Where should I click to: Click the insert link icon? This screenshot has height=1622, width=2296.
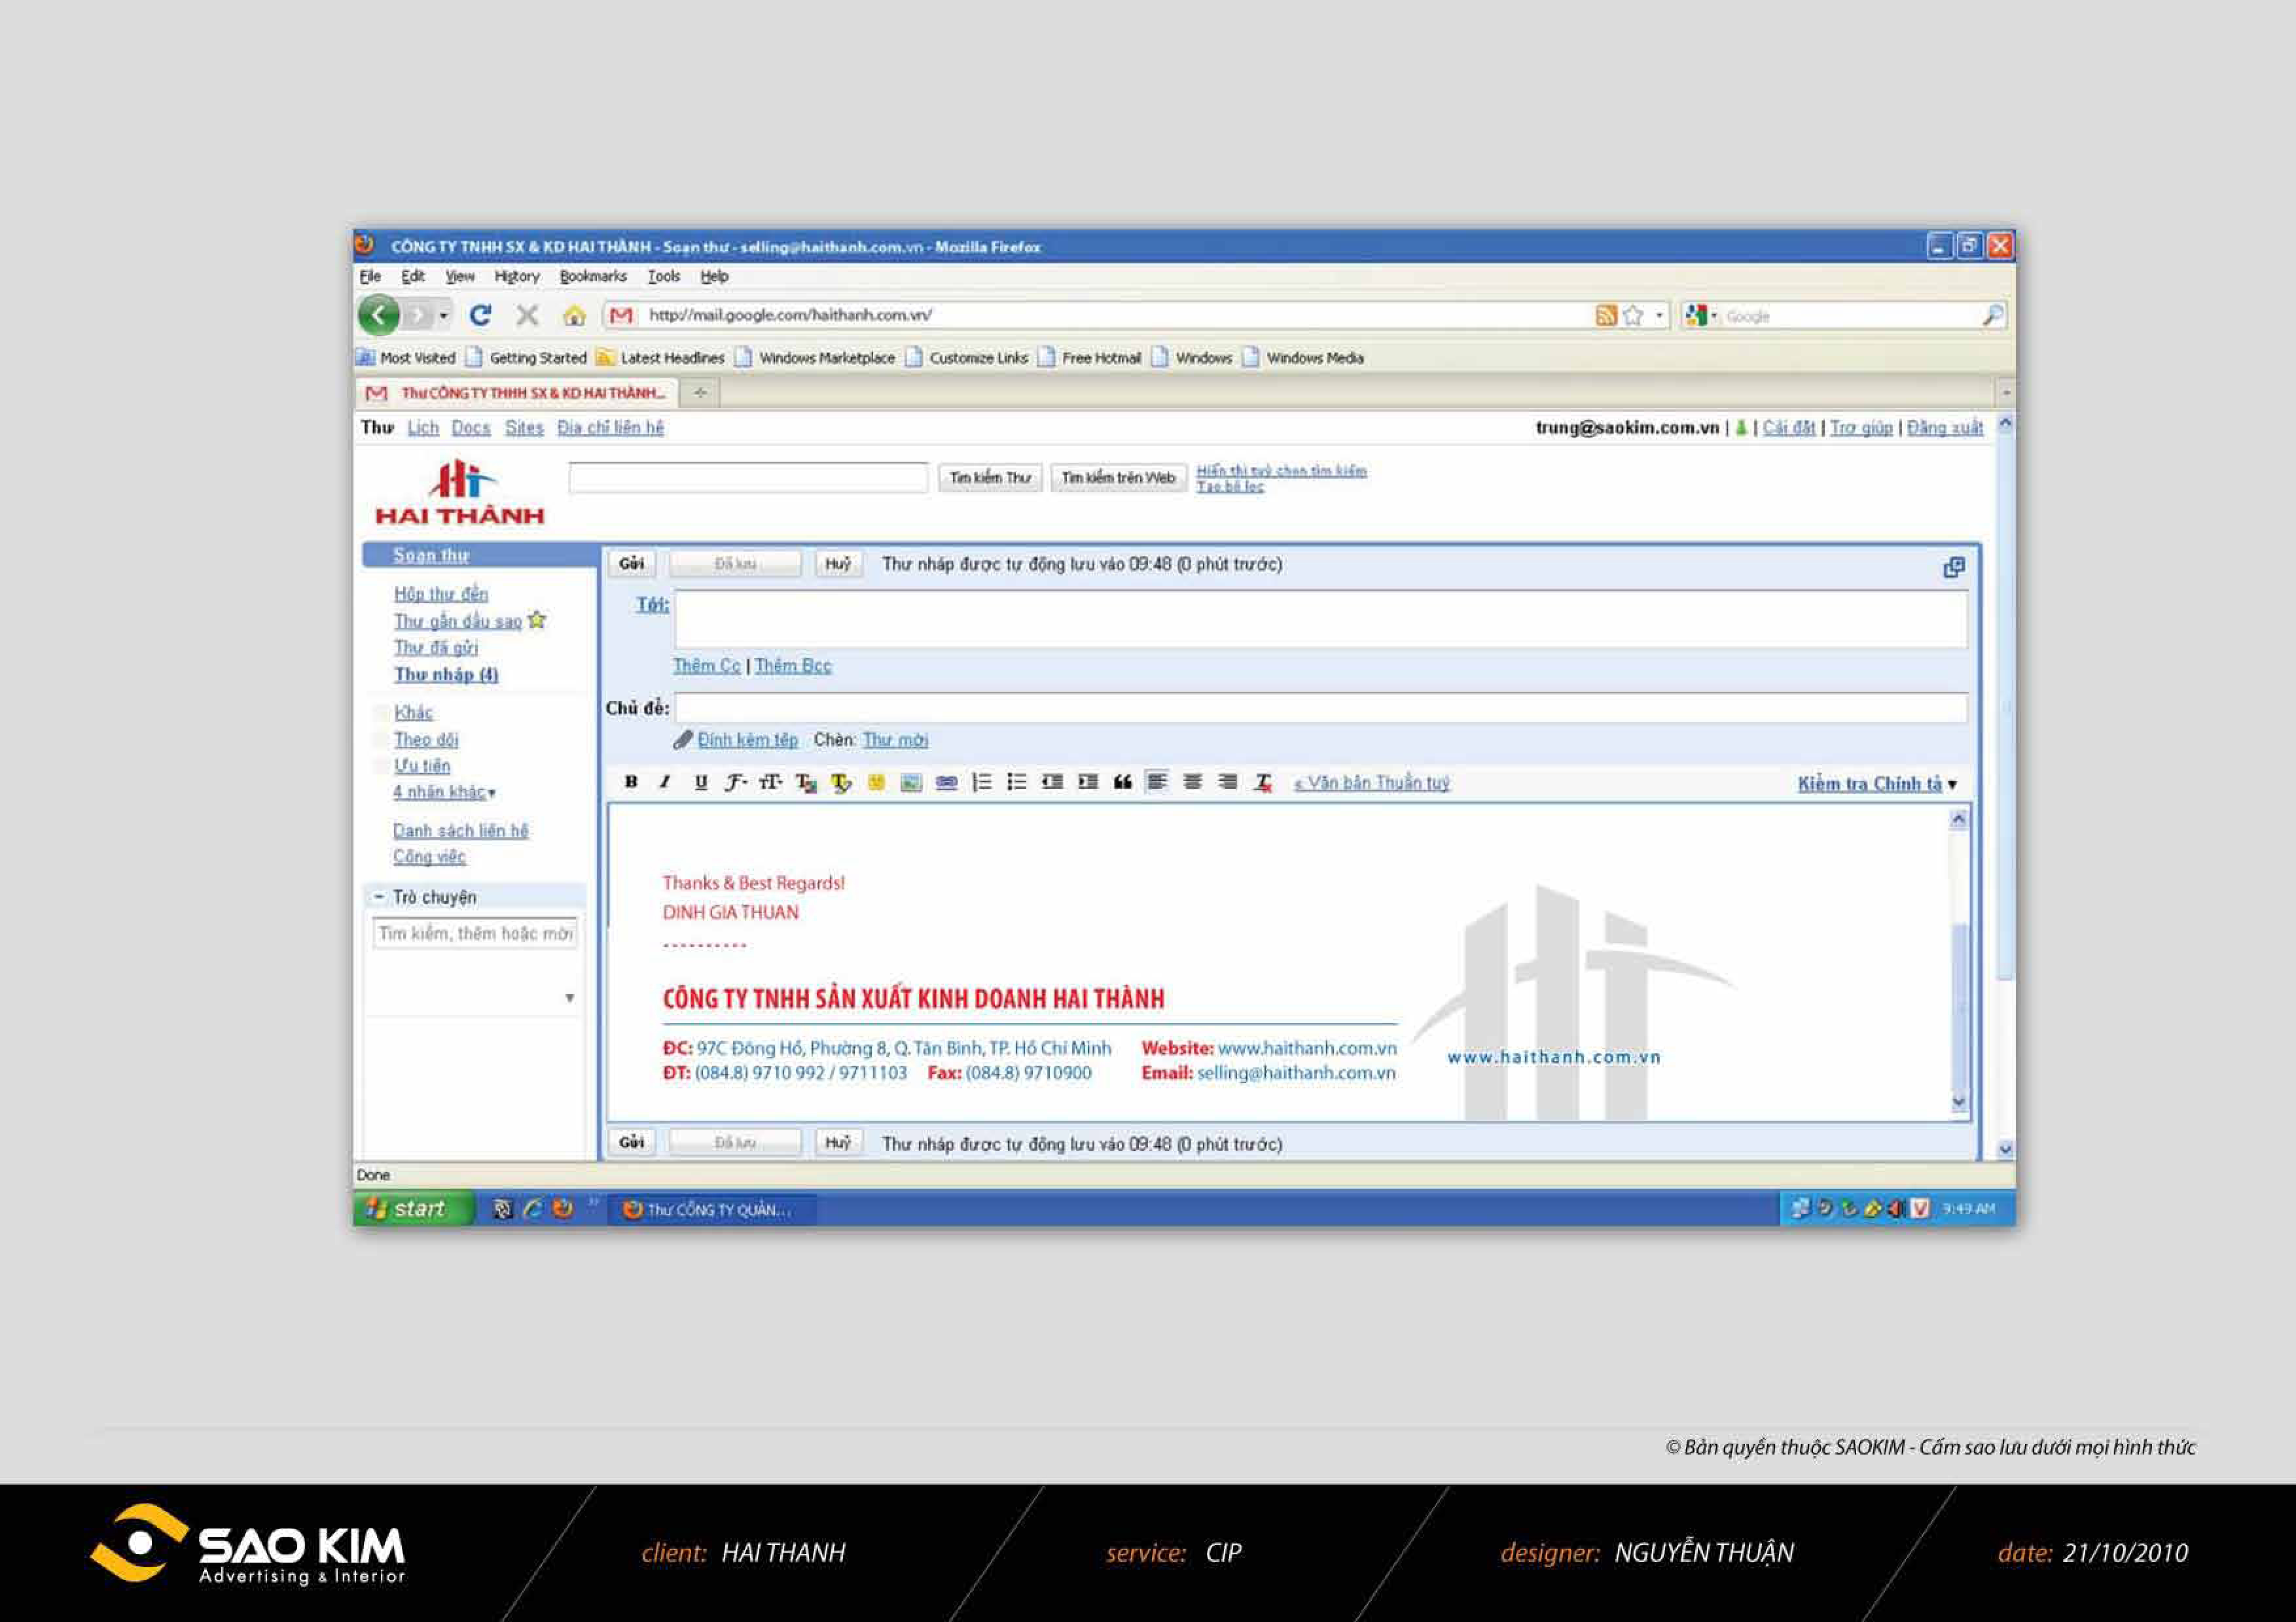[x=946, y=782]
